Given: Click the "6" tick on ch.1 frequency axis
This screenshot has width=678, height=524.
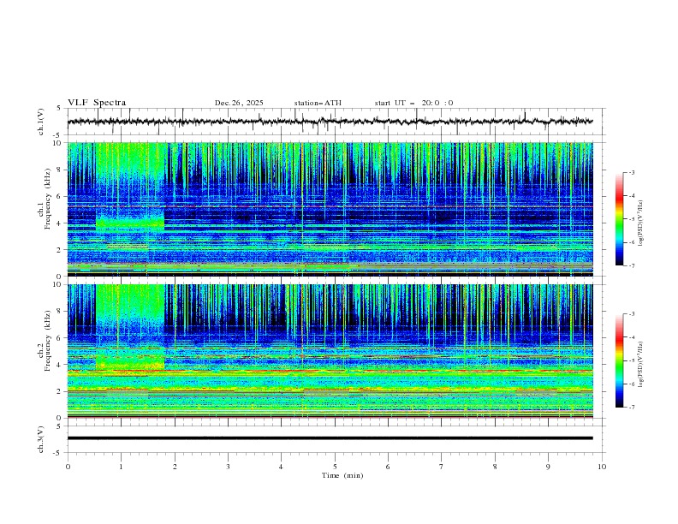Looking at the screenshot, I should pos(60,196).
